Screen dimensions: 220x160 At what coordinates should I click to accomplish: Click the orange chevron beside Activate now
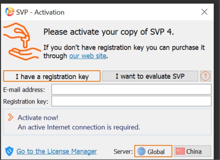[11, 117]
